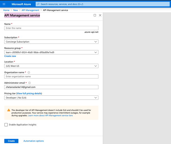Screen dimensions: 171x144
Task: Expand the Location dropdown
Action: click(51, 66)
